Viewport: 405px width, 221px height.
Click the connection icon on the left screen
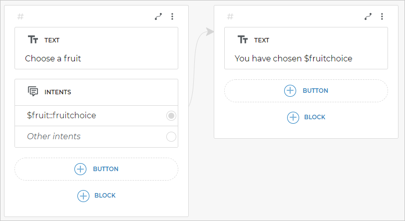[x=158, y=16]
